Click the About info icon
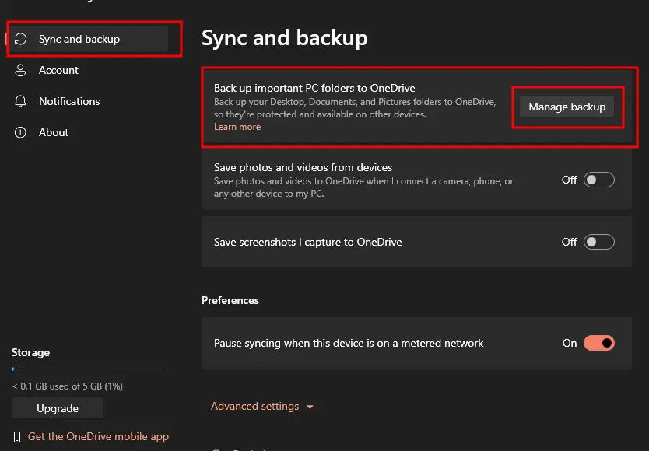The height and width of the screenshot is (451, 649). point(20,132)
